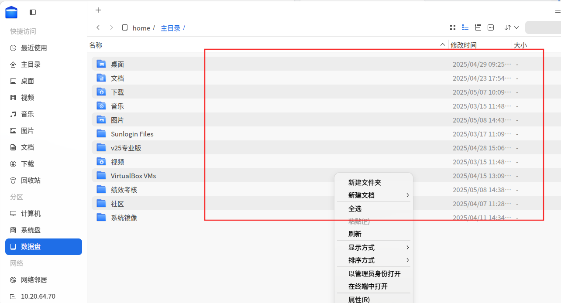Viewport: 561px width, 303px height.
Task: Toggle the sidebar panel icon
Action: pyautogui.click(x=33, y=12)
